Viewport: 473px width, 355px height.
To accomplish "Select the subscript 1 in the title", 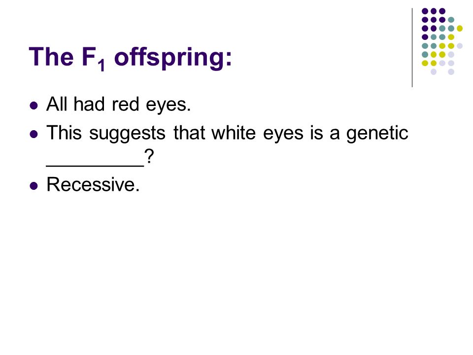I will [x=102, y=65].
